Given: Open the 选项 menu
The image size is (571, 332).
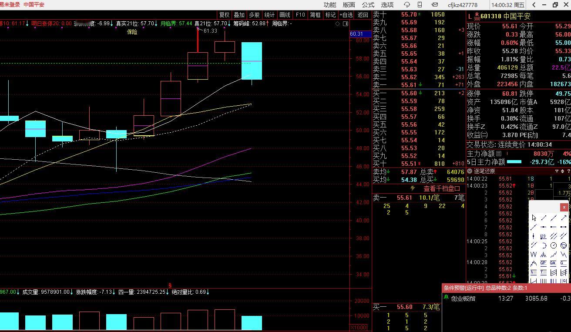Looking at the screenshot, I should point(387,5).
